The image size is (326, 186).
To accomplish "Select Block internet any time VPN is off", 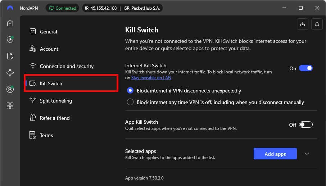I will click(x=130, y=102).
